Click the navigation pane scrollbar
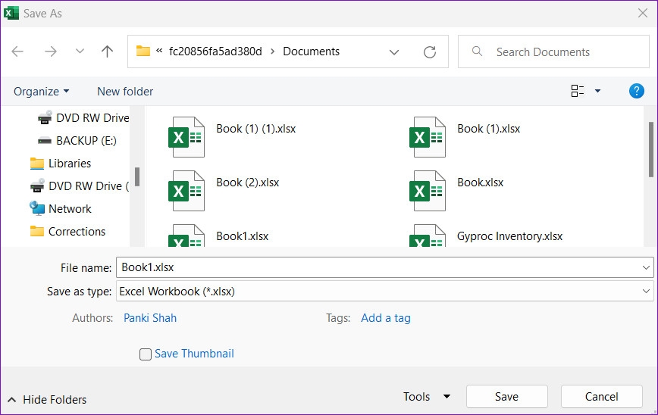The height and width of the screenshot is (415, 658). pyautogui.click(x=136, y=176)
